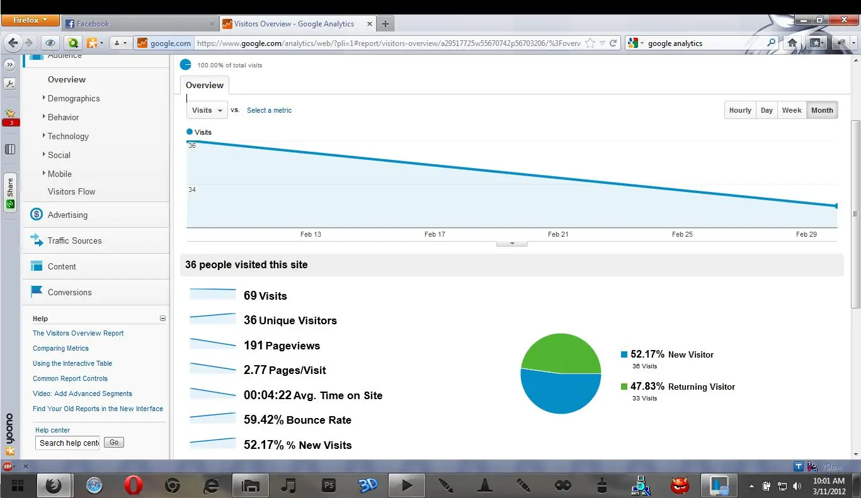Open The Visitors Overview Report help link
This screenshot has width=861, height=498.
(x=78, y=333)
